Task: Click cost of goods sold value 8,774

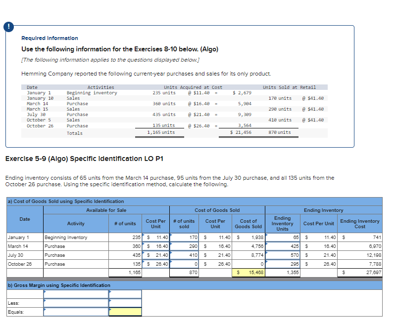Action: tap(248, 255)
